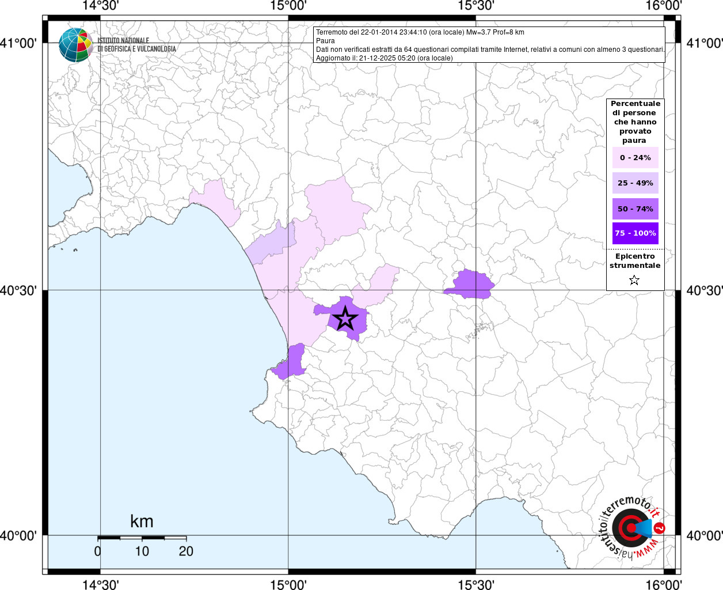Click the epicenter star on the map
Image resolution: width=723 pixels, height=590 pixels.
pos(345,318)
